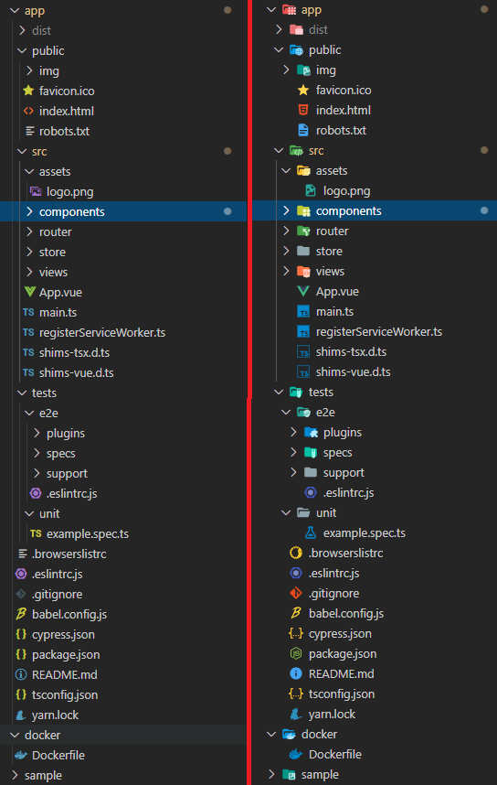
Task: Click the purple ESLint icon in left e2e folder
Action: coord(36,493)
